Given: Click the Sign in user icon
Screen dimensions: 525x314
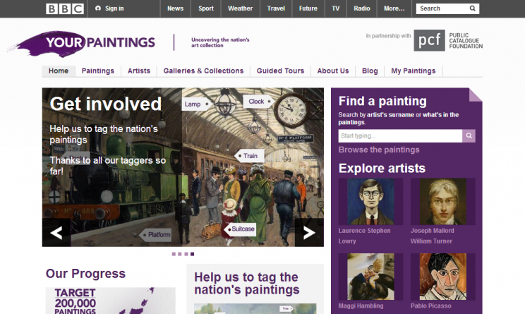Looking at the screenshot, I should click(98, 8).
